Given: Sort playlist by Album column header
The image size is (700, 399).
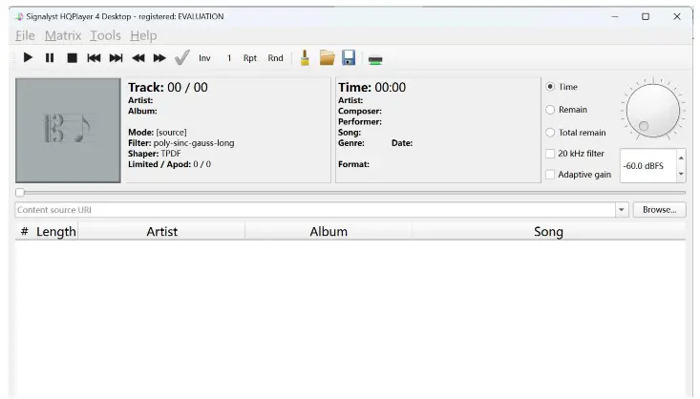Looking at the screenshot, I should pos(329,232).
